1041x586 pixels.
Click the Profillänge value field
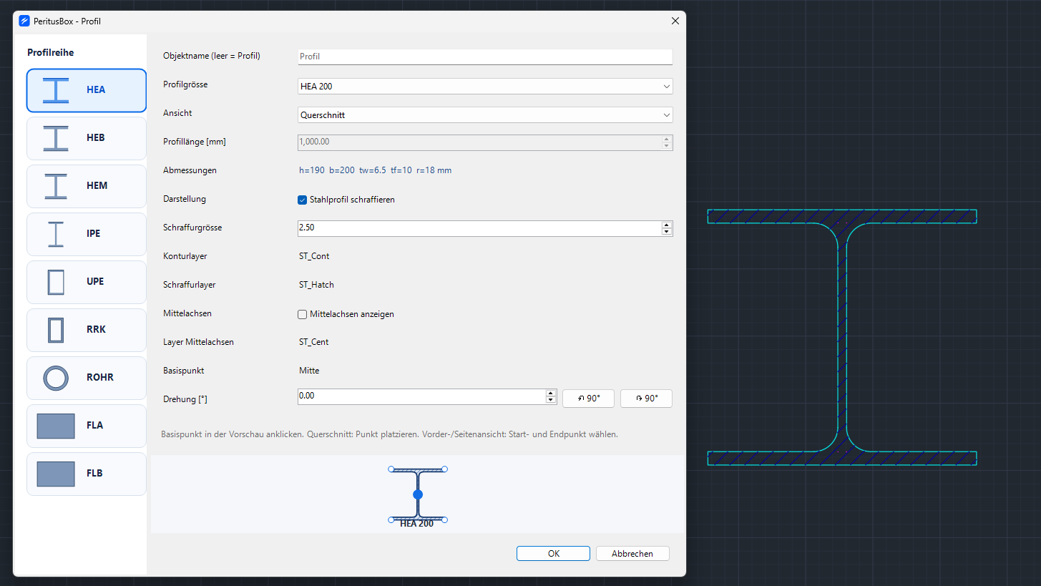click(479, 142)
